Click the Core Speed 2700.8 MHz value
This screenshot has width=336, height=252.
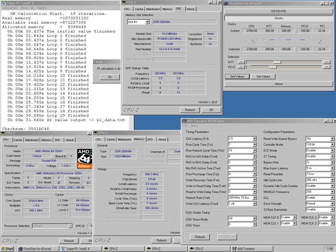point(36,201)
